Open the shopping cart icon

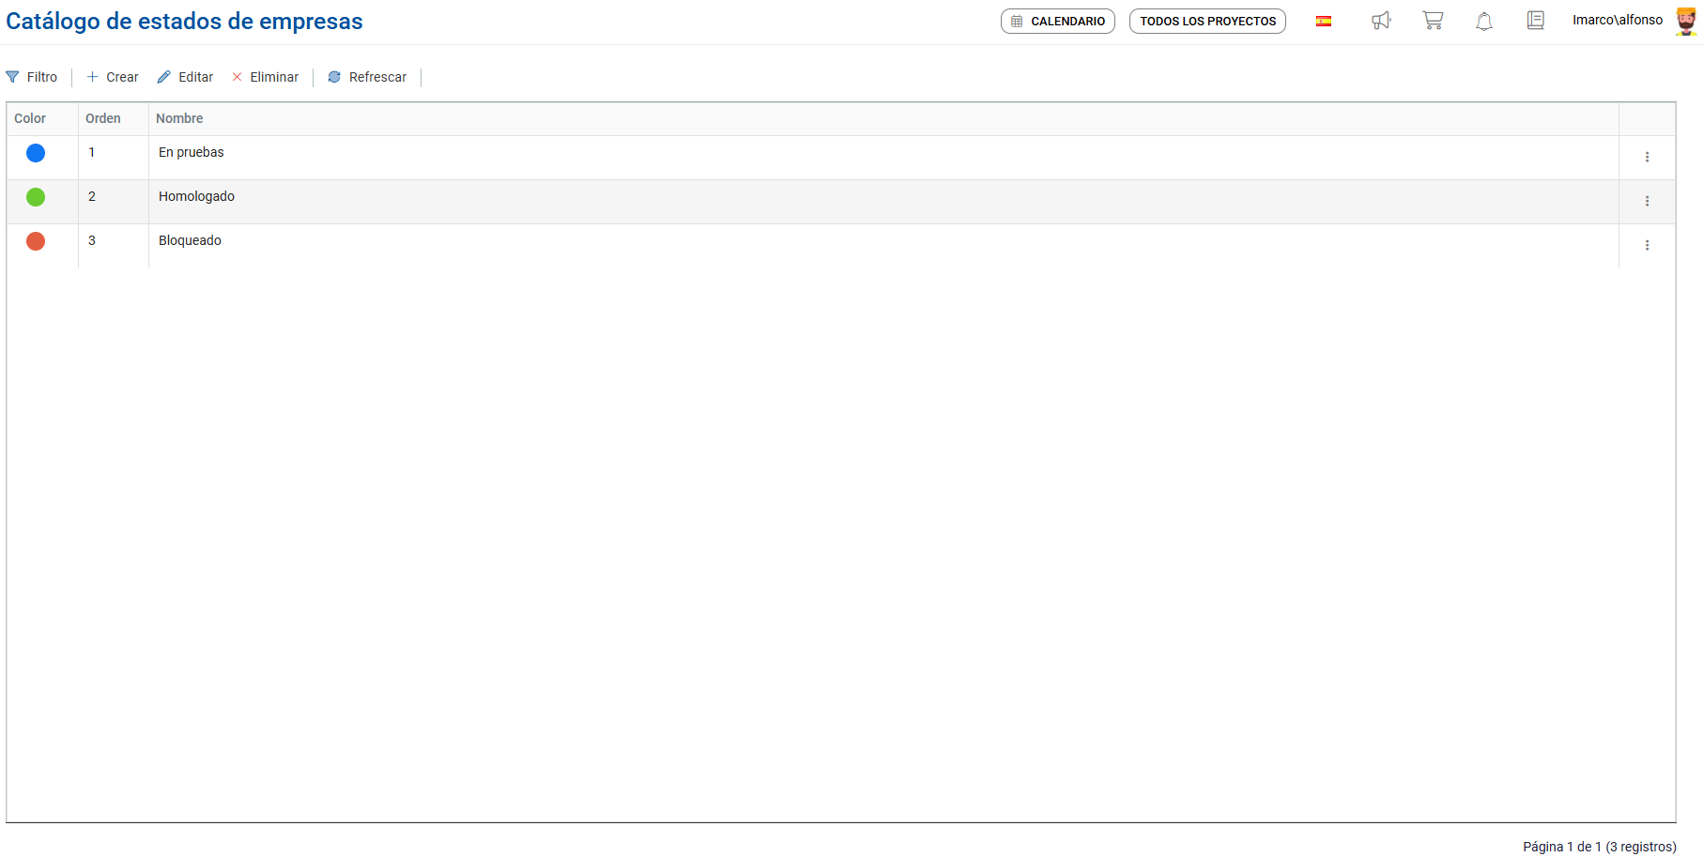[1433, 21]
